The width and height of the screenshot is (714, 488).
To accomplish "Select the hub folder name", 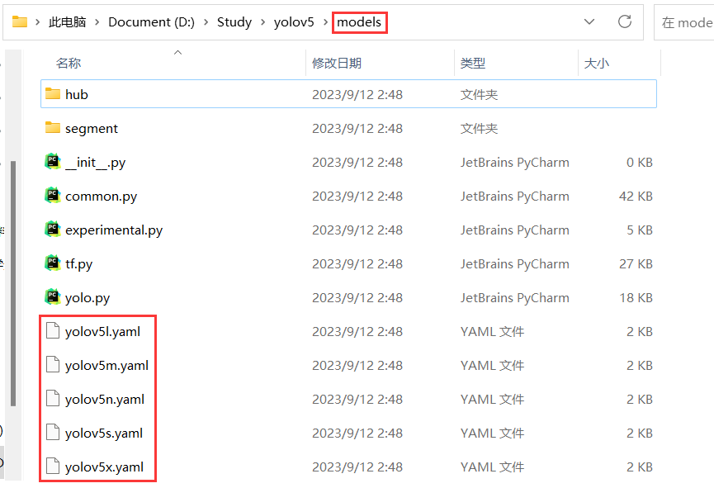I will pos(77,94).
